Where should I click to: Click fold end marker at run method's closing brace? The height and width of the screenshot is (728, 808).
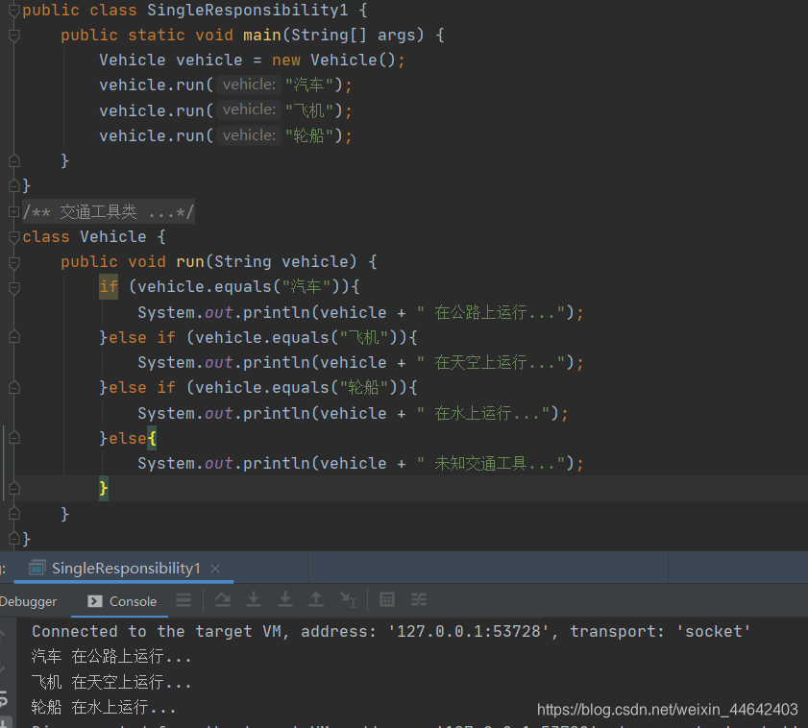[14, 514]
